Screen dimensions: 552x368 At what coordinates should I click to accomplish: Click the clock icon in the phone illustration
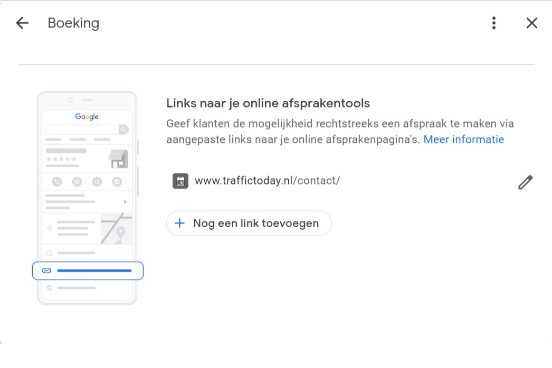[x=50, y=253]
